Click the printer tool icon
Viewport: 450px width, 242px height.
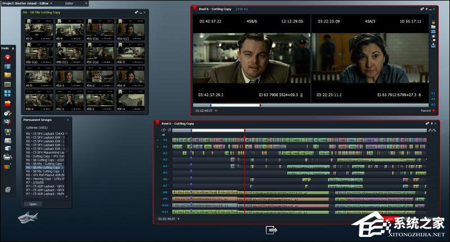click(8, 157)
